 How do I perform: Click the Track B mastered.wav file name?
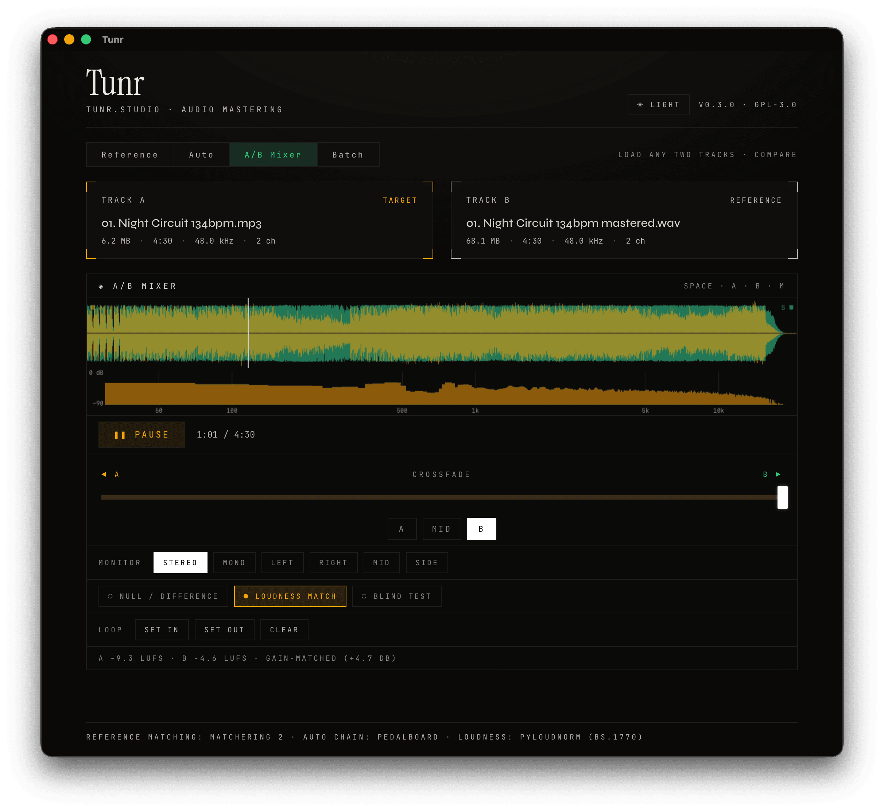[573, 223]
